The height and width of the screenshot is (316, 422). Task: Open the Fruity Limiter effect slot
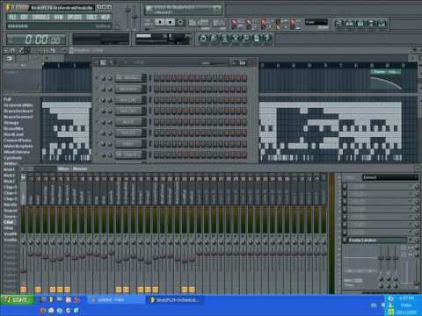click(x=378, y=241)
